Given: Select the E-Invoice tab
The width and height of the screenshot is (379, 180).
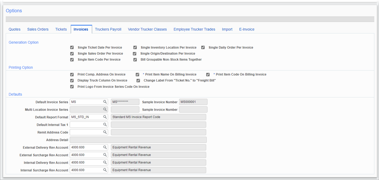Looking at the screenshot, I should tap(247, 29).
